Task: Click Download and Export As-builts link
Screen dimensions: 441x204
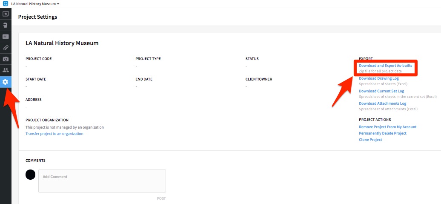Action: coord(385,66)
